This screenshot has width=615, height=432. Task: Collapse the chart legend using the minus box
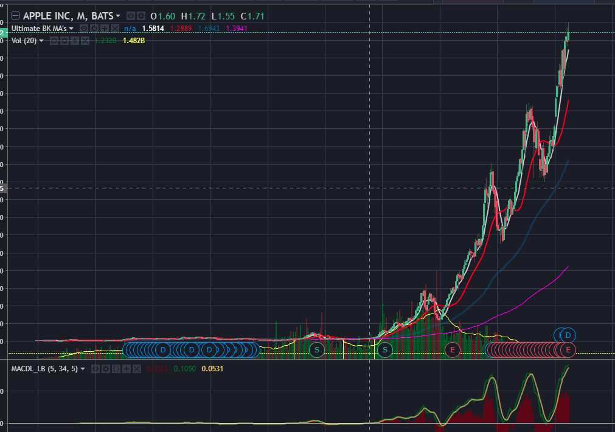[x=15, y=16]
